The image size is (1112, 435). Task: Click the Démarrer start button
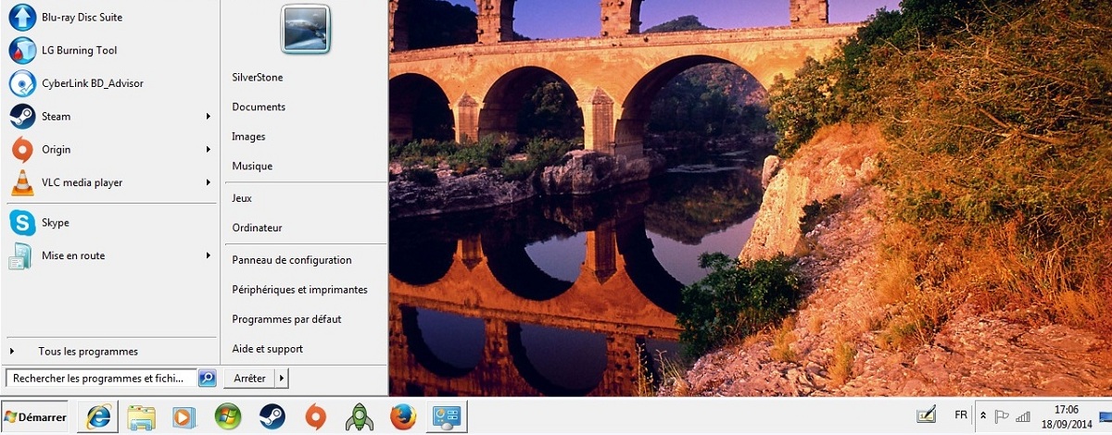click(35, 417)
